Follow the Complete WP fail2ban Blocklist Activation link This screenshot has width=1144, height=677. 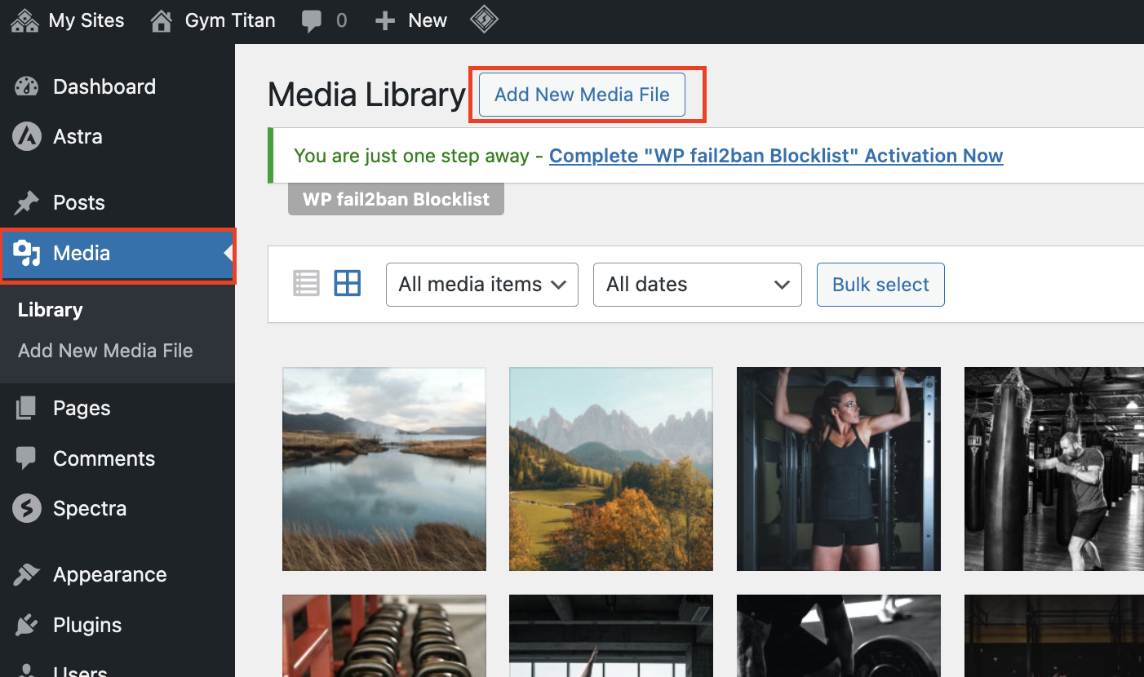click(776, 156)
